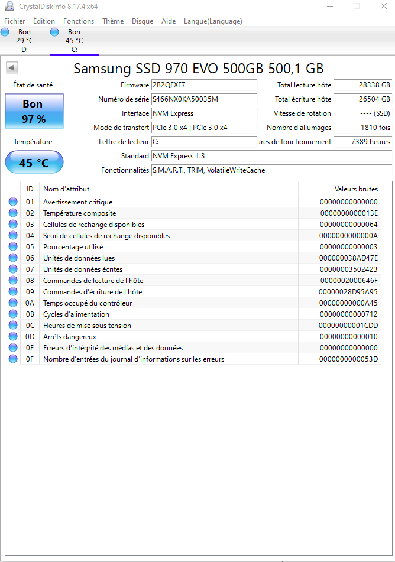Viewport: 395px width, 562px height.
Task: Open the Aide menu
Action: pyautogui.click(x=169, y=21)
